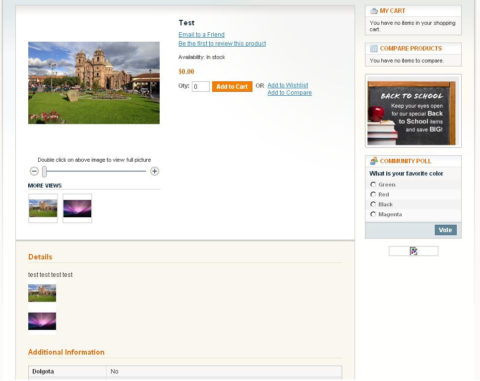Select the purple aurora thumbnail under More Views
Image resolution: width=480 pixels, height=381 pixels.
click(77, 208)
